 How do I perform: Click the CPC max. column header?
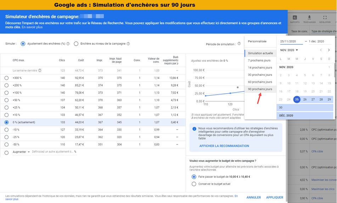[19, 60]
